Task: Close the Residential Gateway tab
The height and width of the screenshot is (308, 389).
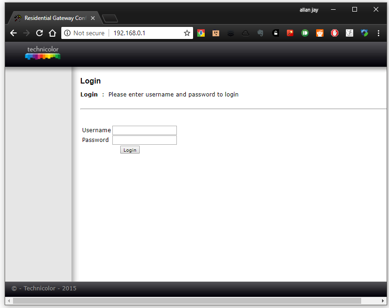Action: (93, 18)
